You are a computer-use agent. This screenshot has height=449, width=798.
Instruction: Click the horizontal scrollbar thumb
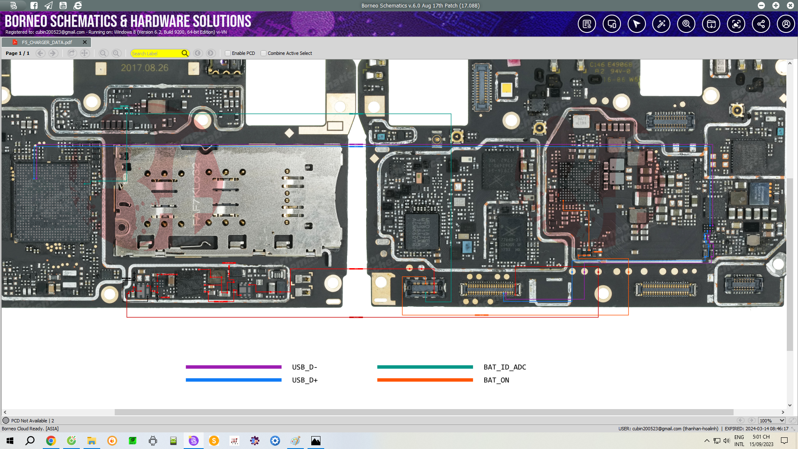tap(424, 412)
